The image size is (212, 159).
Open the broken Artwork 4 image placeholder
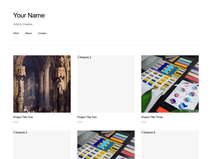tap(42, 144)
